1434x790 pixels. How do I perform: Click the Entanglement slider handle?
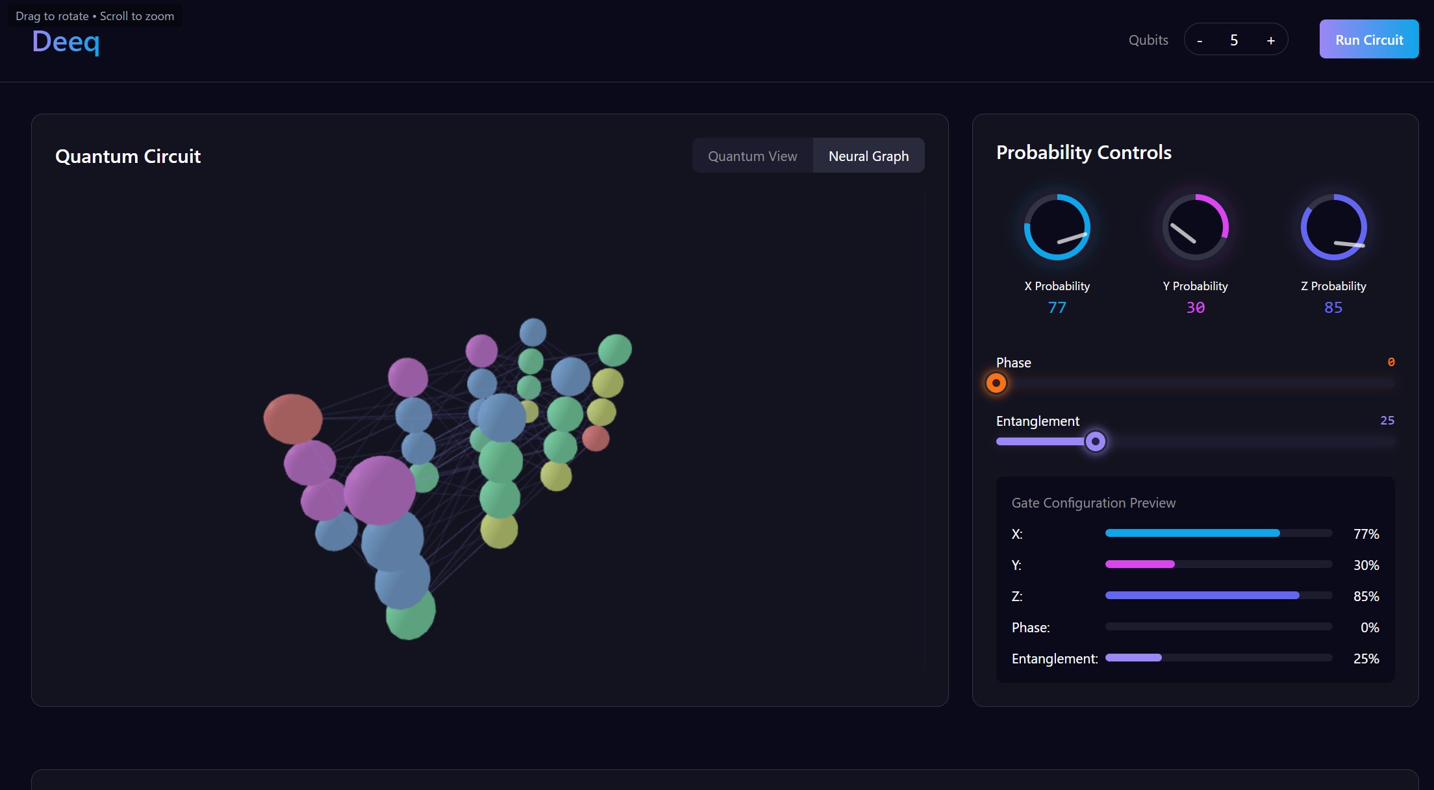coord(1095,441)
